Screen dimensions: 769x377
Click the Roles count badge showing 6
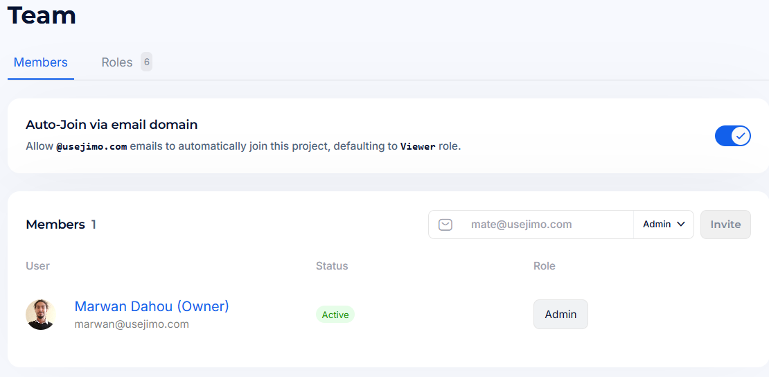click(x=146, y=62)
